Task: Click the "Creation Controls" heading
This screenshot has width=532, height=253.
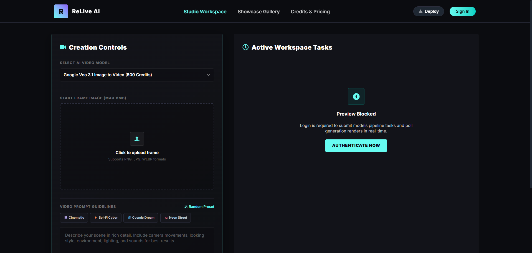Action: click(98, 47)
